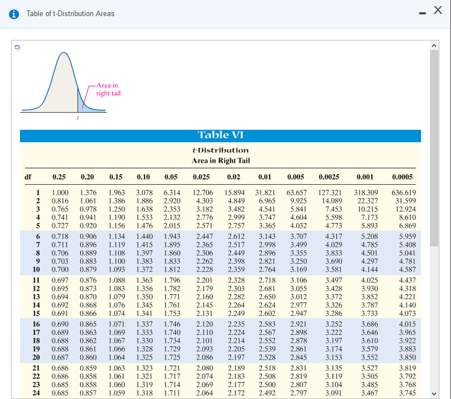This screenshot has width=451, height=399.
Task: Click the blue info icon beside the title
Action: click(x=14, y=14)
